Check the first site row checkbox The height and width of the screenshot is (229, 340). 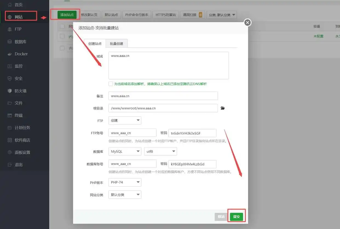62,36
